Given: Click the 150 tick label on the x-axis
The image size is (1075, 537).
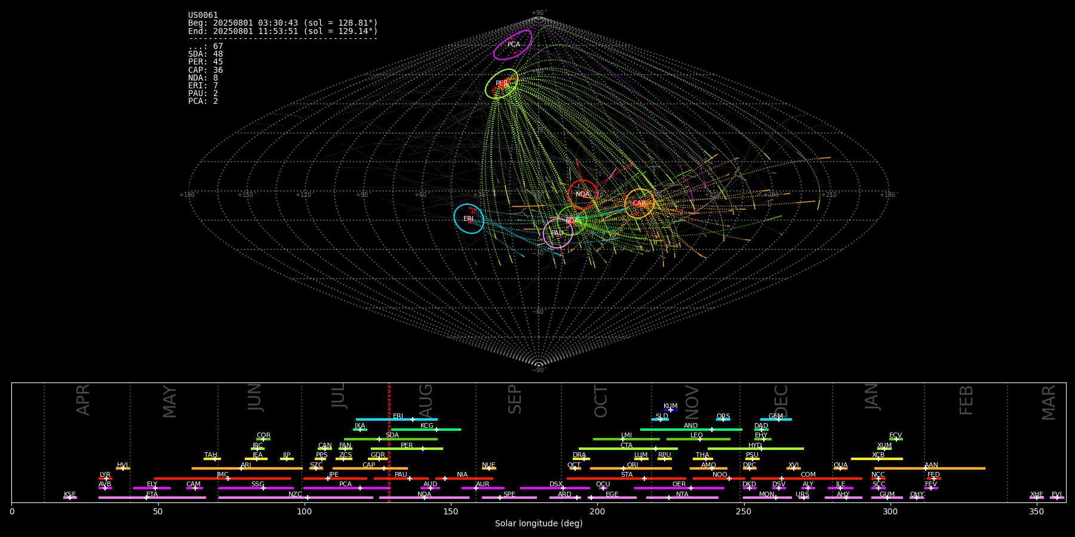Looking at the screenshot, I should 451,512.
